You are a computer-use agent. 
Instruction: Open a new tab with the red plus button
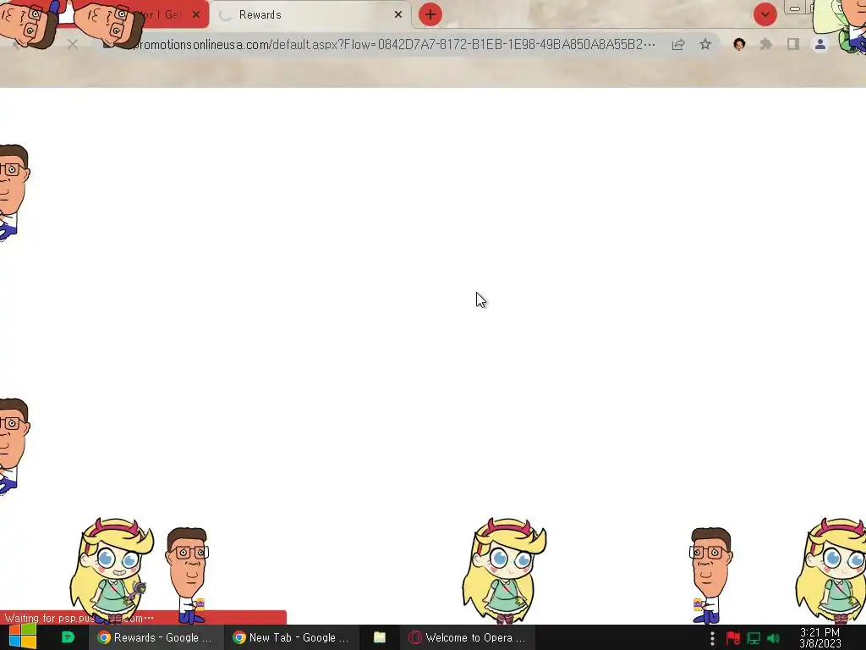[x=430, y=15]
